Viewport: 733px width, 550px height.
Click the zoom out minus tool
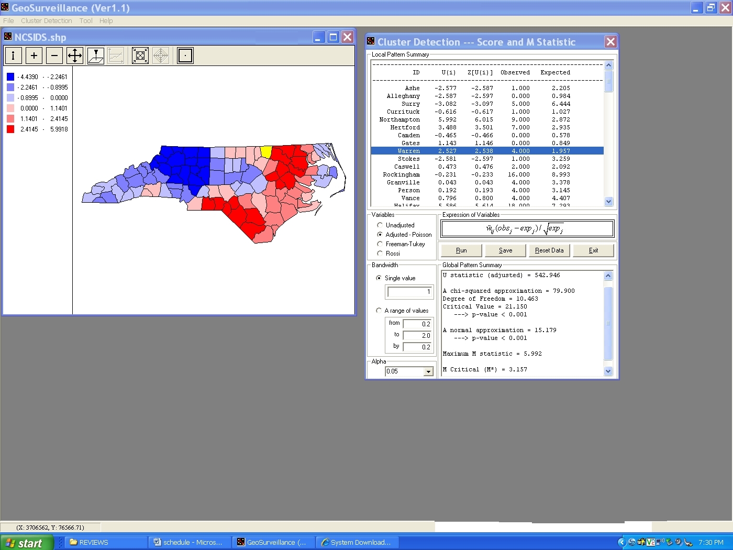pyautogui.click(x=54, y=56)
